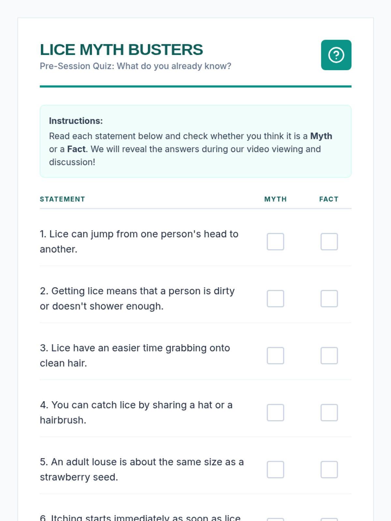
Task: Check Fact for lice jumping statement
Action: tap(329, 242)
